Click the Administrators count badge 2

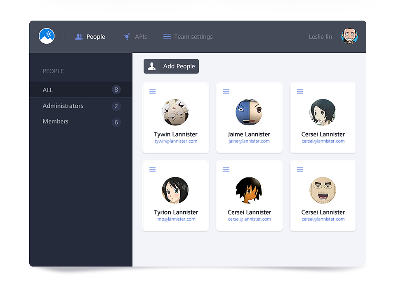(116, 106)
